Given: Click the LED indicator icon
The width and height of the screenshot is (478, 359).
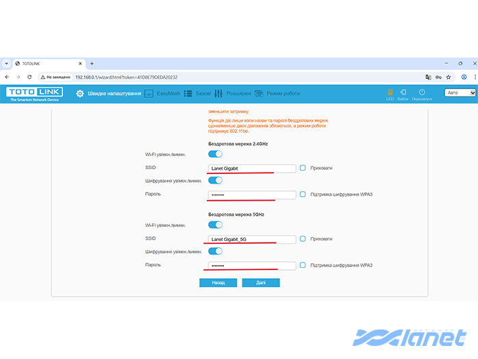Looking at the screenshot, I should pos(390,92).
